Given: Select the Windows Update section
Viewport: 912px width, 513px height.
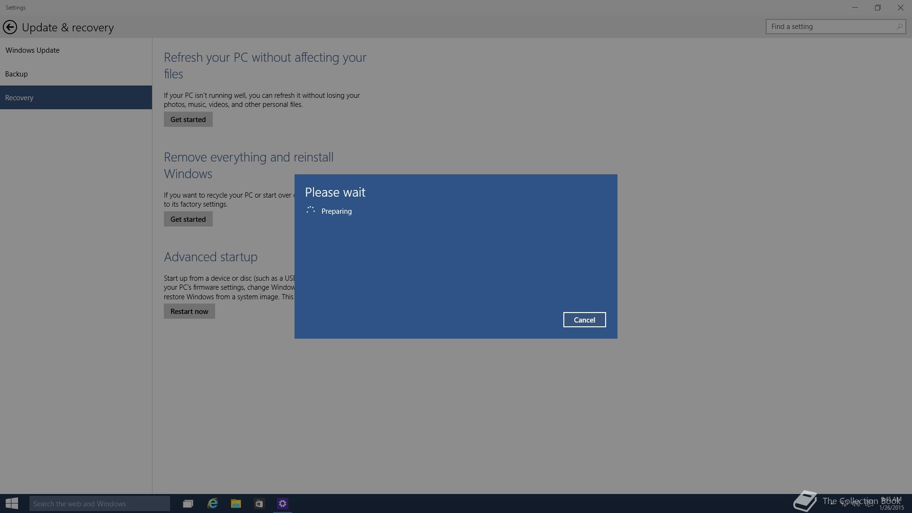Looking at the screenshot, I should (32, 50).
